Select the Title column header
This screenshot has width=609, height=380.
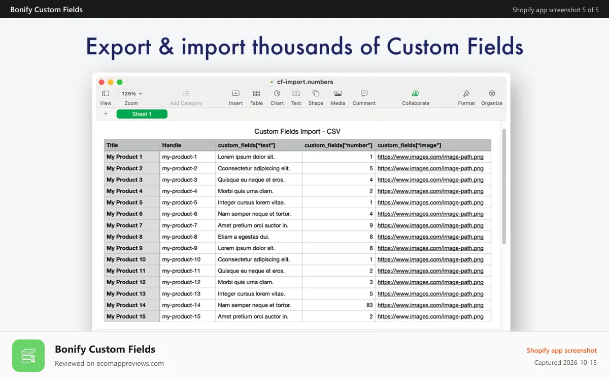(132, 145)
